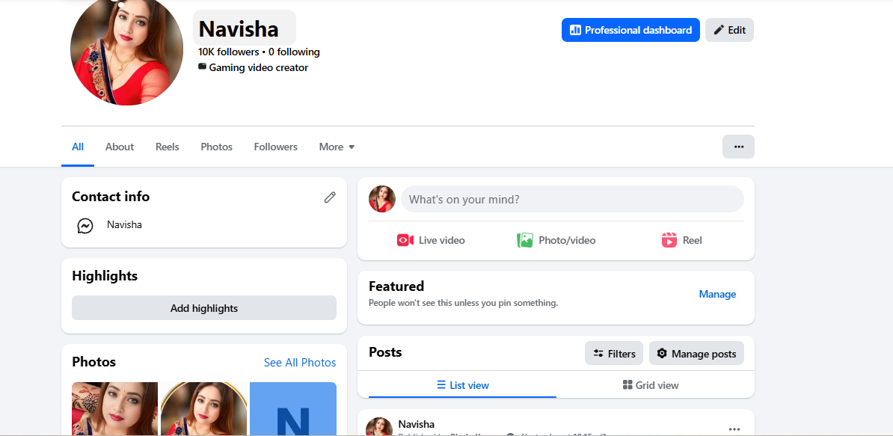The height and width of the screenshot is (436, 893).
Task: Click Manage in Featured section
Action: pos(717,294)
